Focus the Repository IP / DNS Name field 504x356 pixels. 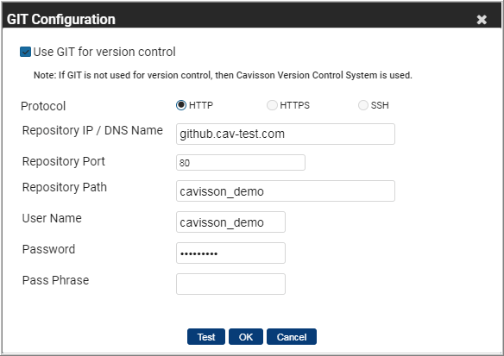pos(286,134)
